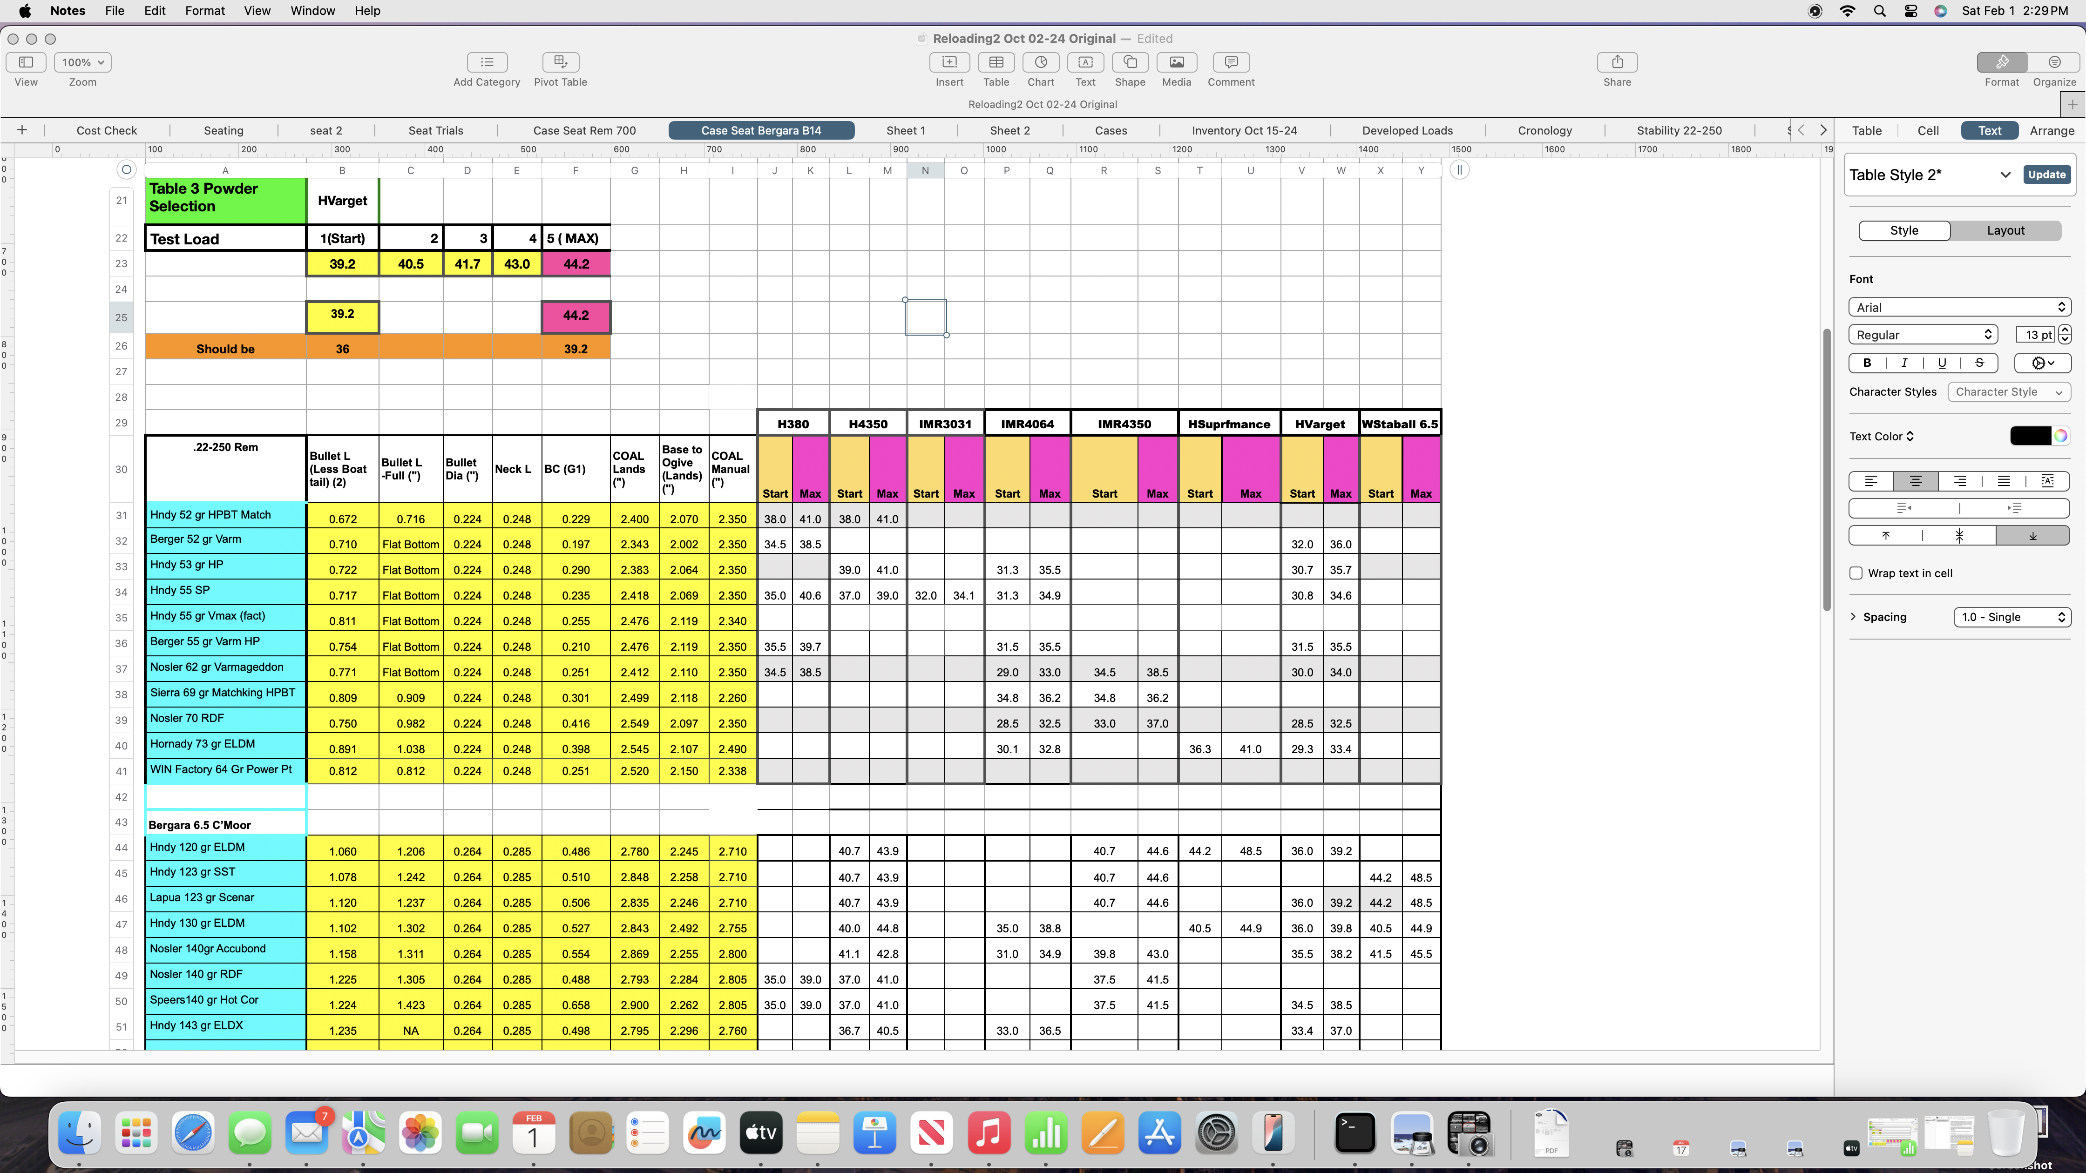
Task: Open the Media insert tool
Action: 1176,62
